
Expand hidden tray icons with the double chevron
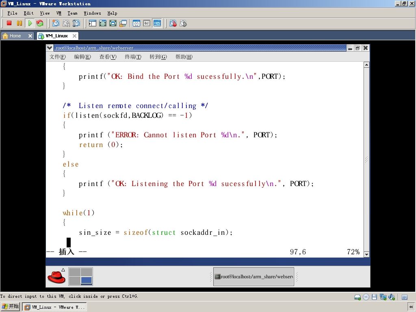(411, 307)
